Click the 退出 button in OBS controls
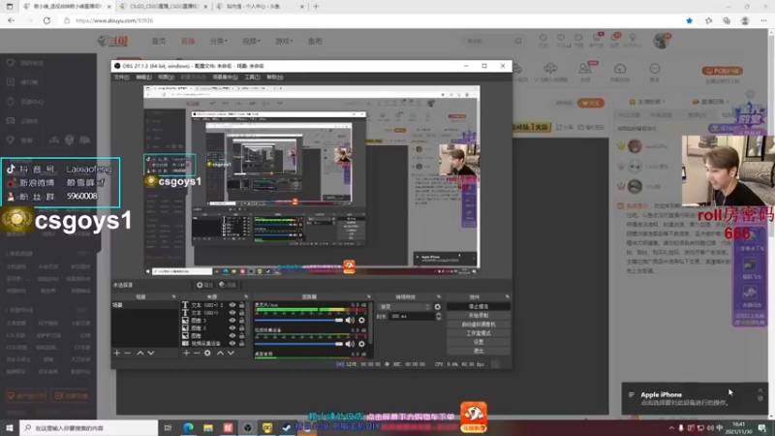775x436 pixels. 479,351
